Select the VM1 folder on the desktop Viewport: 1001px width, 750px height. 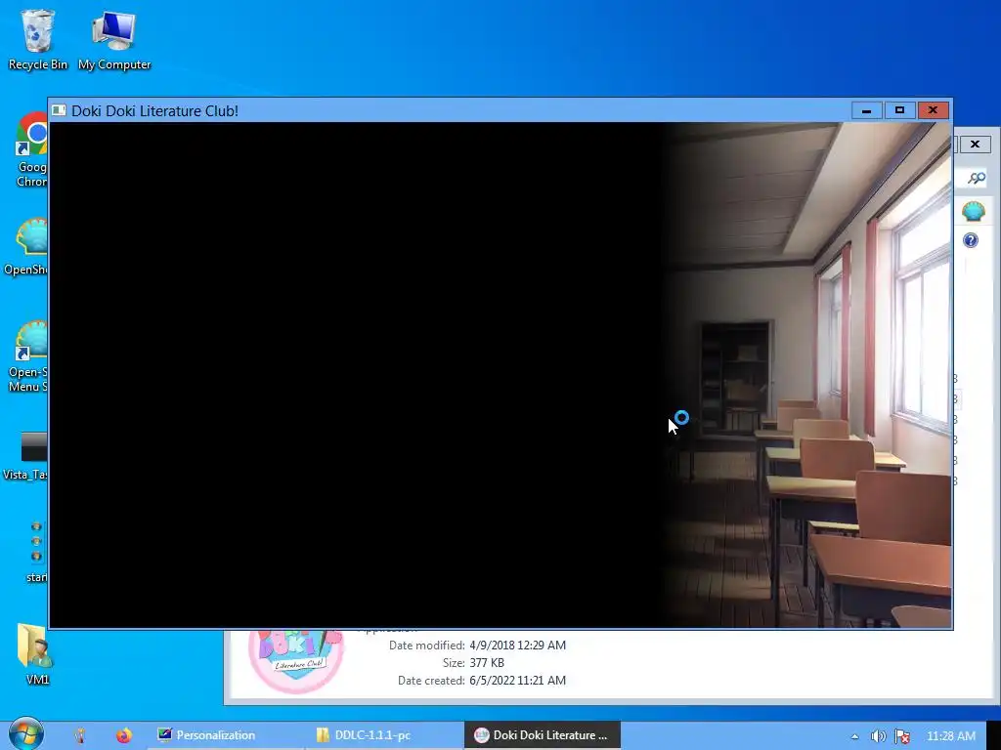36,653
